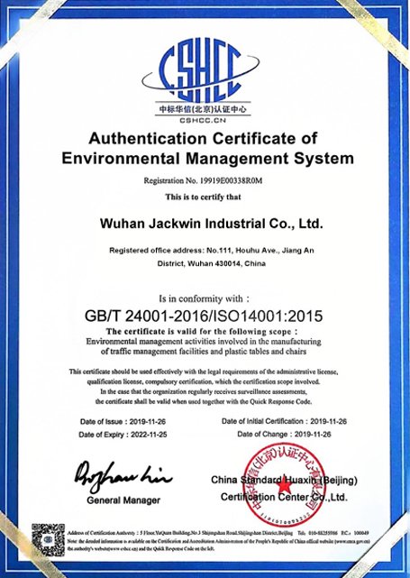The width and height of the screenshot is (410, 578).
Task: Click the Date of Initial Certification field
Action: [x=284, y=421]
